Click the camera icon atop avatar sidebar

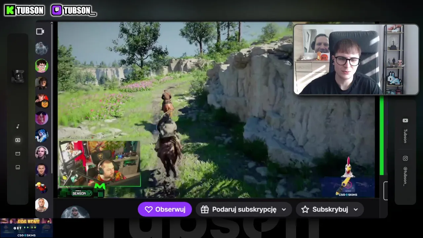40,31
